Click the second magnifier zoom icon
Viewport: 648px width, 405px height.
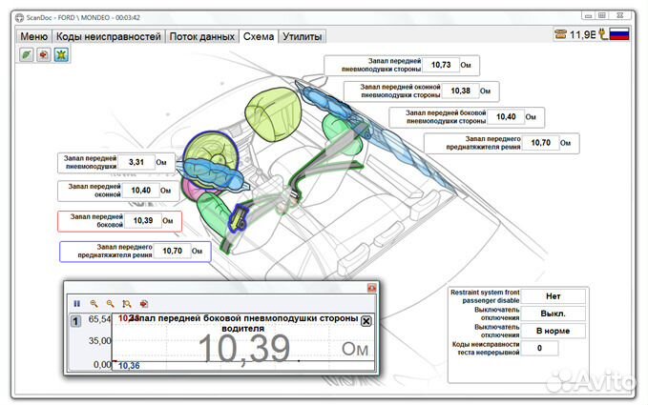[110, 302]
